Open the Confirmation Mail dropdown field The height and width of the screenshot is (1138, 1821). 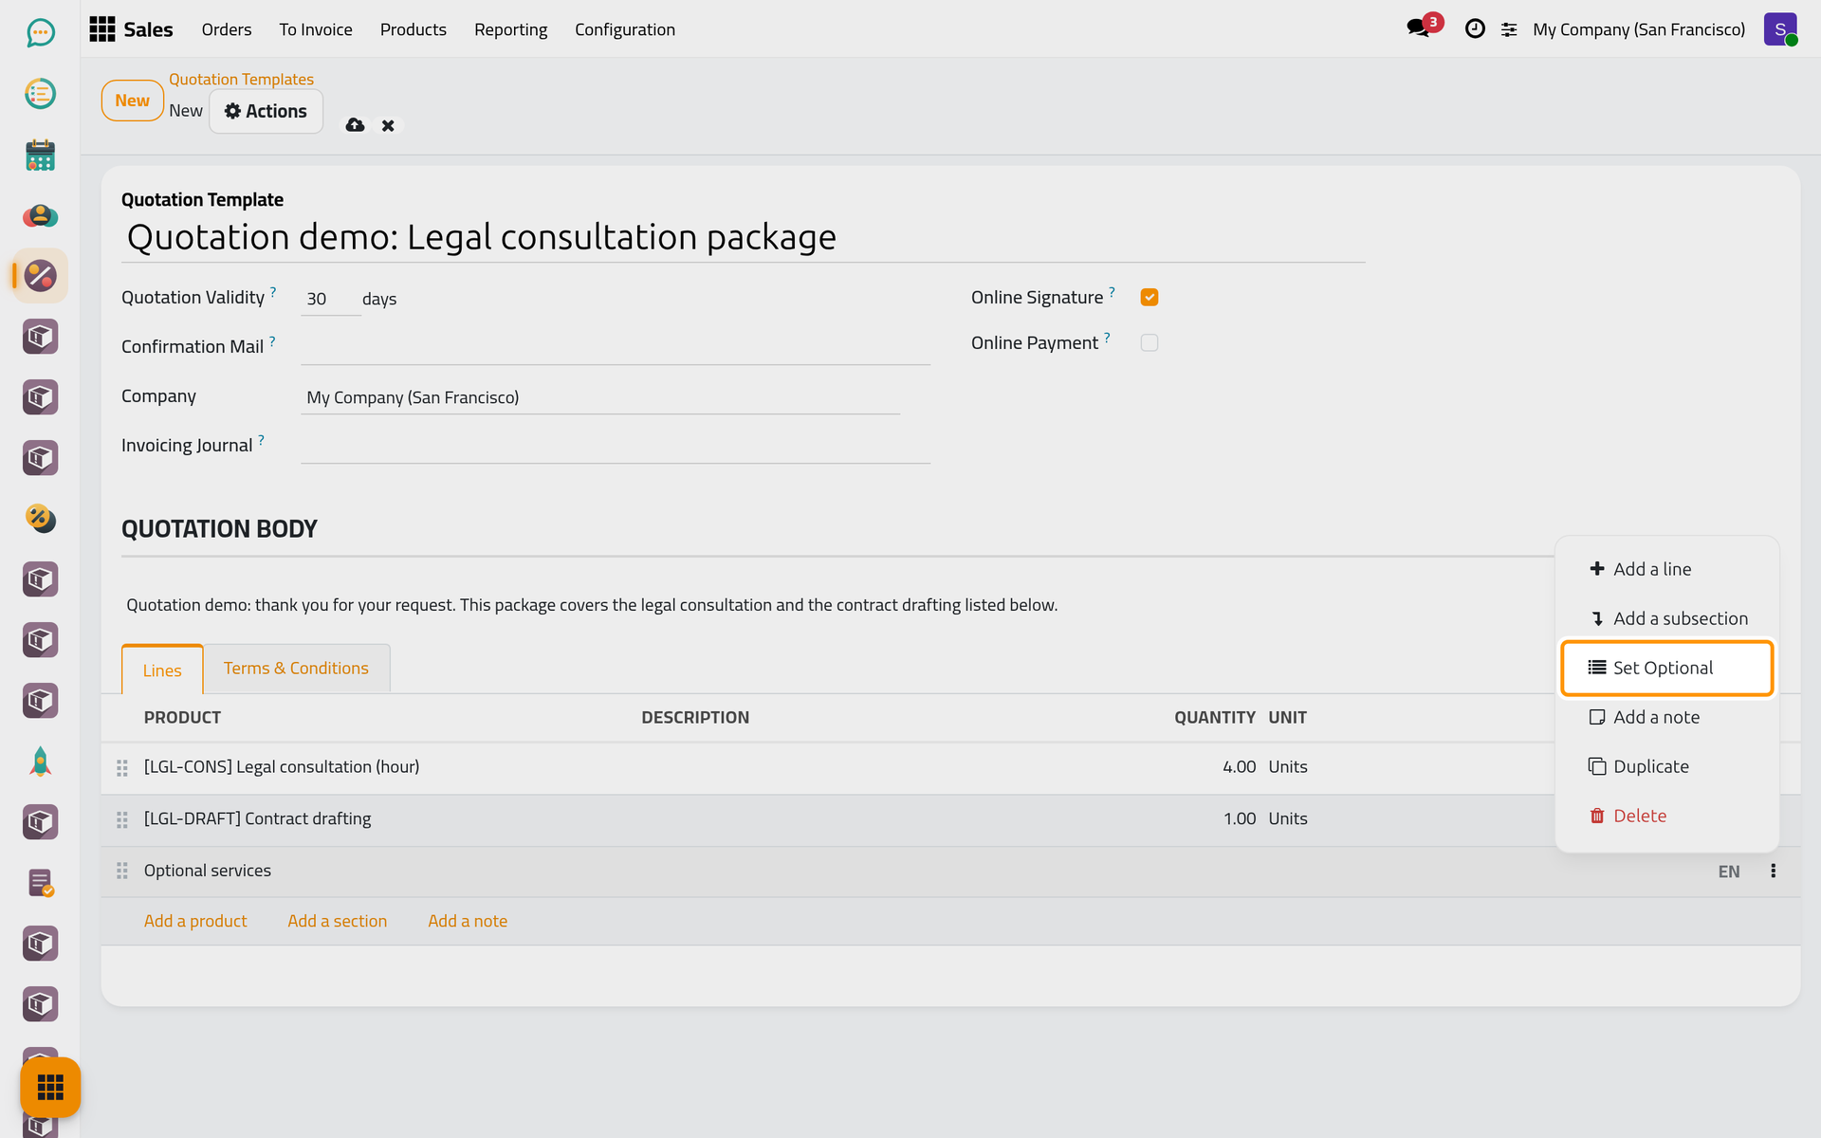pyautogui.click(x=616, y=347)
